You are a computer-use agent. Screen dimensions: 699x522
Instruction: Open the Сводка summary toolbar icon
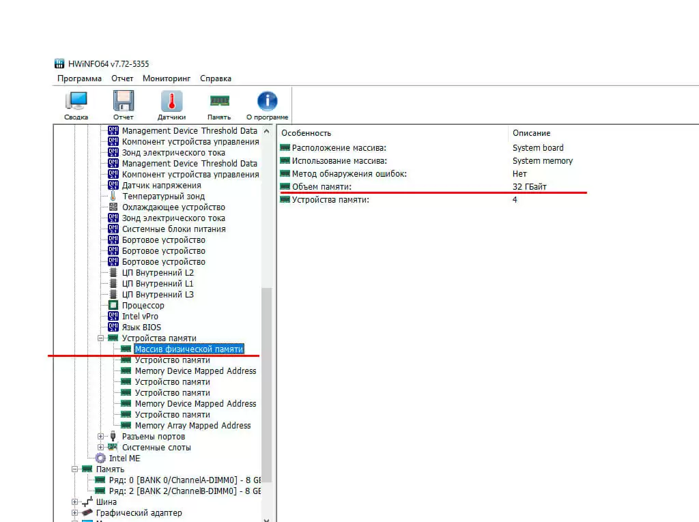pos(76,105)
